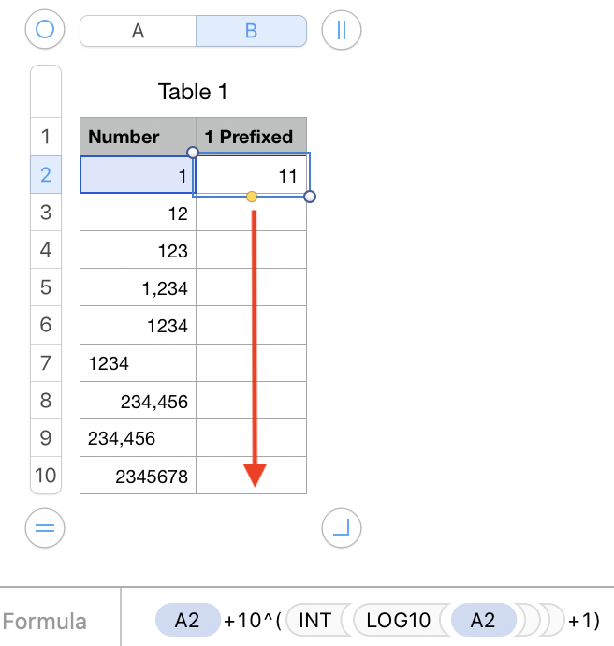Click the add-column handle icon
The image size is (614, 646).
point(341,30)
